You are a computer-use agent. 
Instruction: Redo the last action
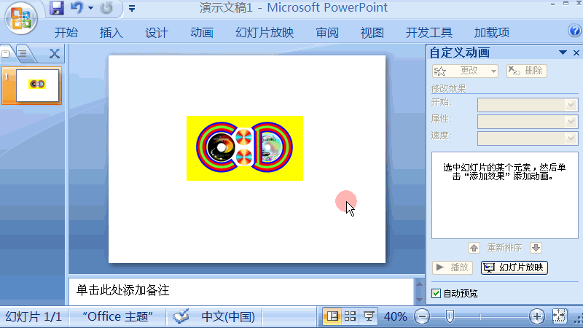pos(106,8)
